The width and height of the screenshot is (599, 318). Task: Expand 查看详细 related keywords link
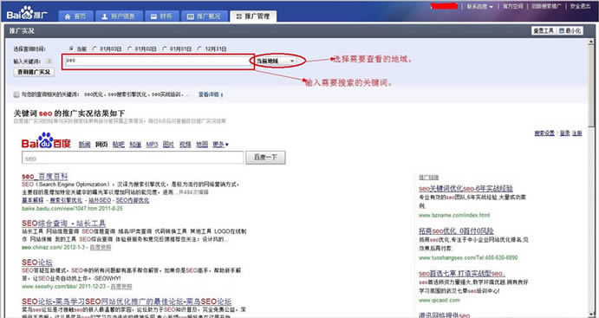coord(211,94)
